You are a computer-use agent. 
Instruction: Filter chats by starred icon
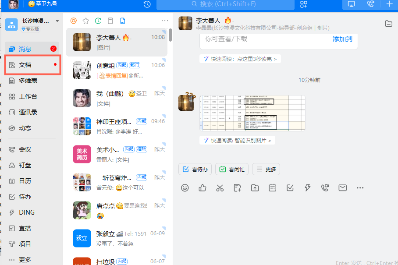[86, 21]
